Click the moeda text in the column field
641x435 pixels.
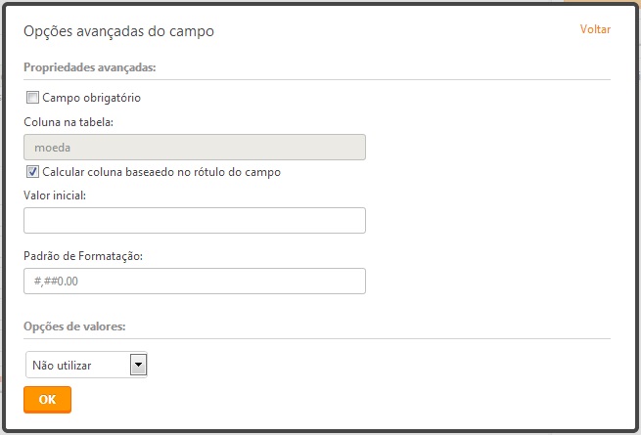point(52,148)
